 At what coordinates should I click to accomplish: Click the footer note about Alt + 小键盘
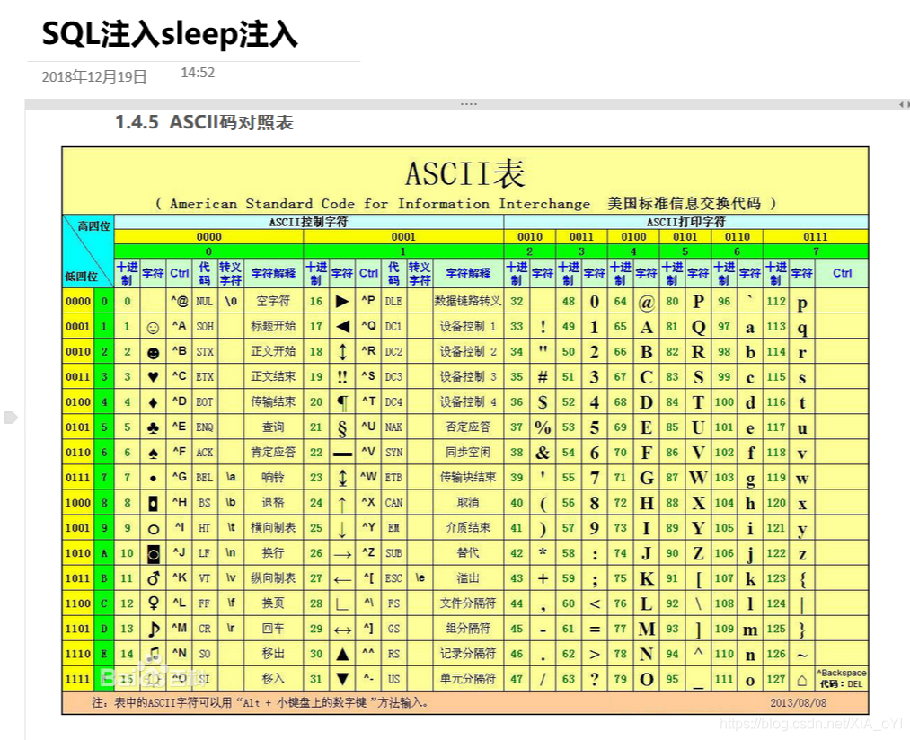260,703
